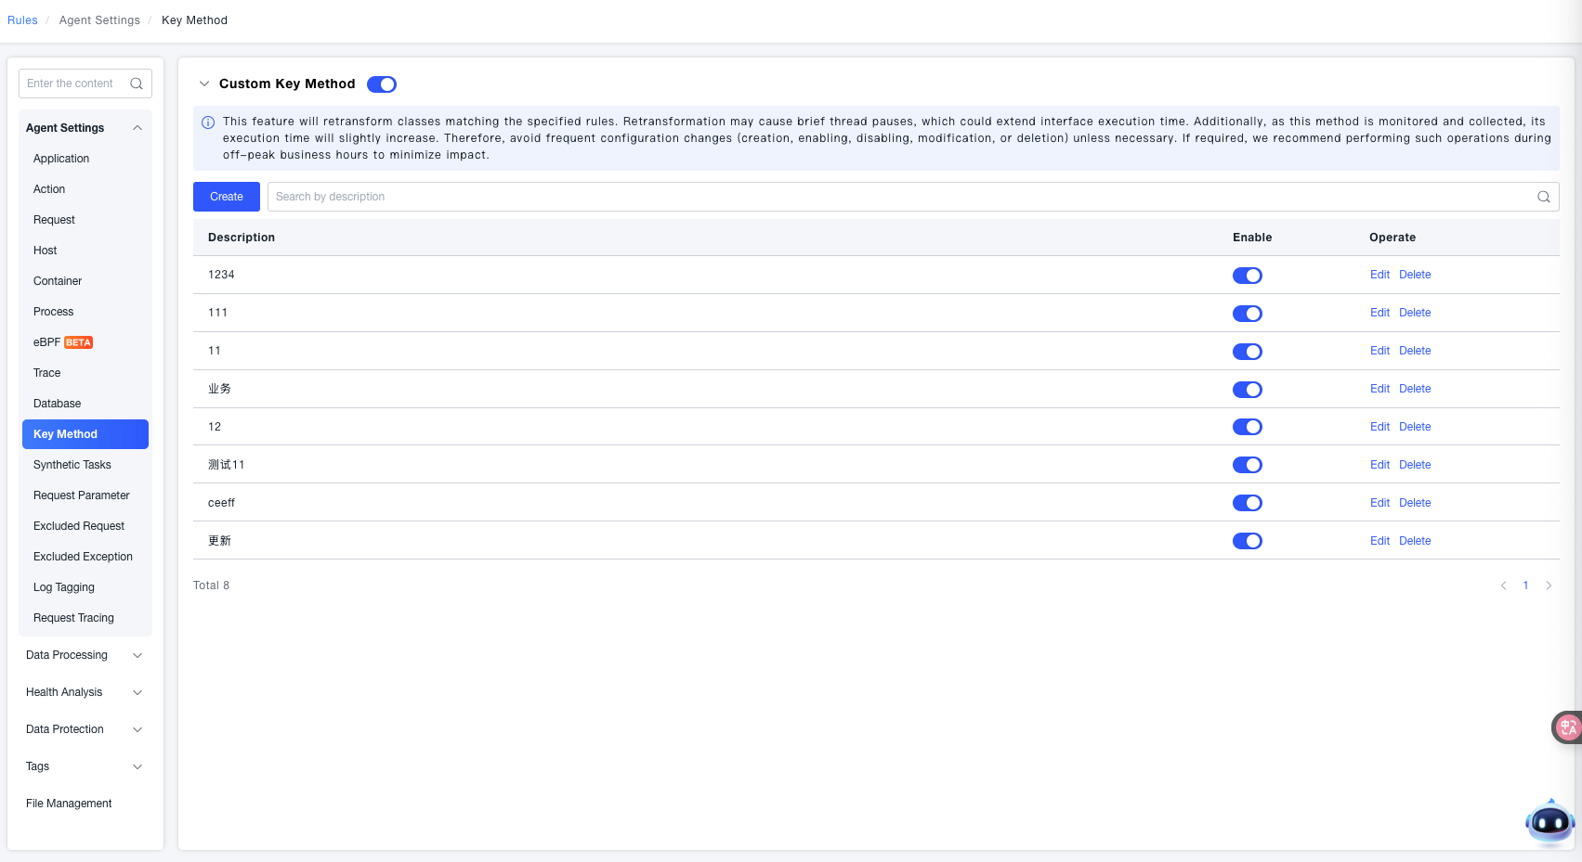Collapse the Agent Settings sidebar group
This screenshot has height=862, width=1582.
137,128
